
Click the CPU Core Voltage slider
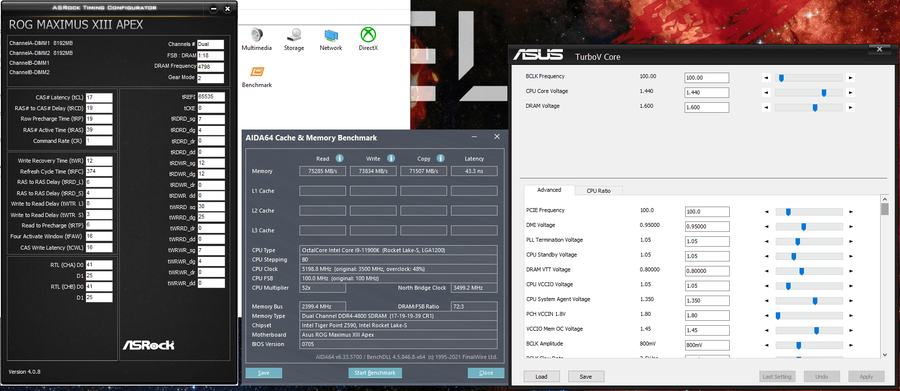point(808,92)
